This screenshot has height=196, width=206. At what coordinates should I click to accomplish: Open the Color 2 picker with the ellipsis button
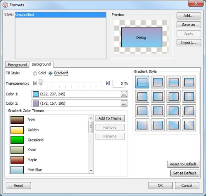tap(124, 103)
